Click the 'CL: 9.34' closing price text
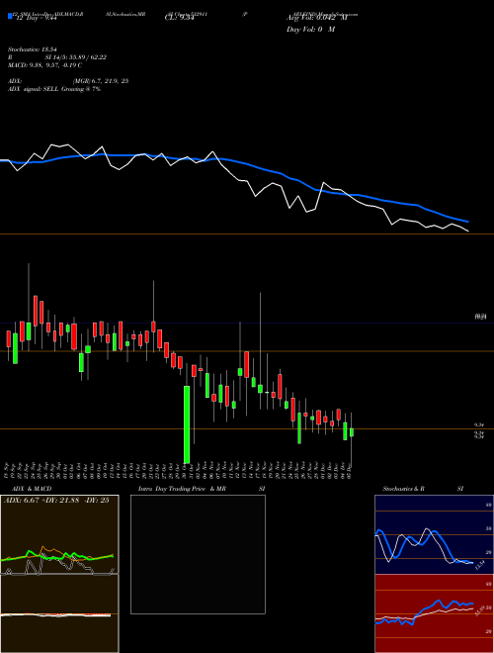This screenshot has height=653, width=494. click(x=179, y=18)
